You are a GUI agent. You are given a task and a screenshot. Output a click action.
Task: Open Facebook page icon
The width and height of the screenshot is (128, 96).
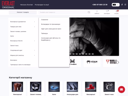[122, 5]
